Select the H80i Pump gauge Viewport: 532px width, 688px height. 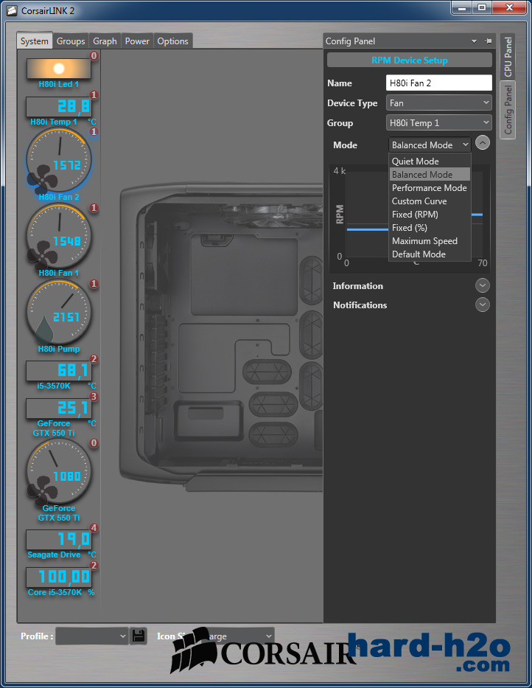click(59, 313)
